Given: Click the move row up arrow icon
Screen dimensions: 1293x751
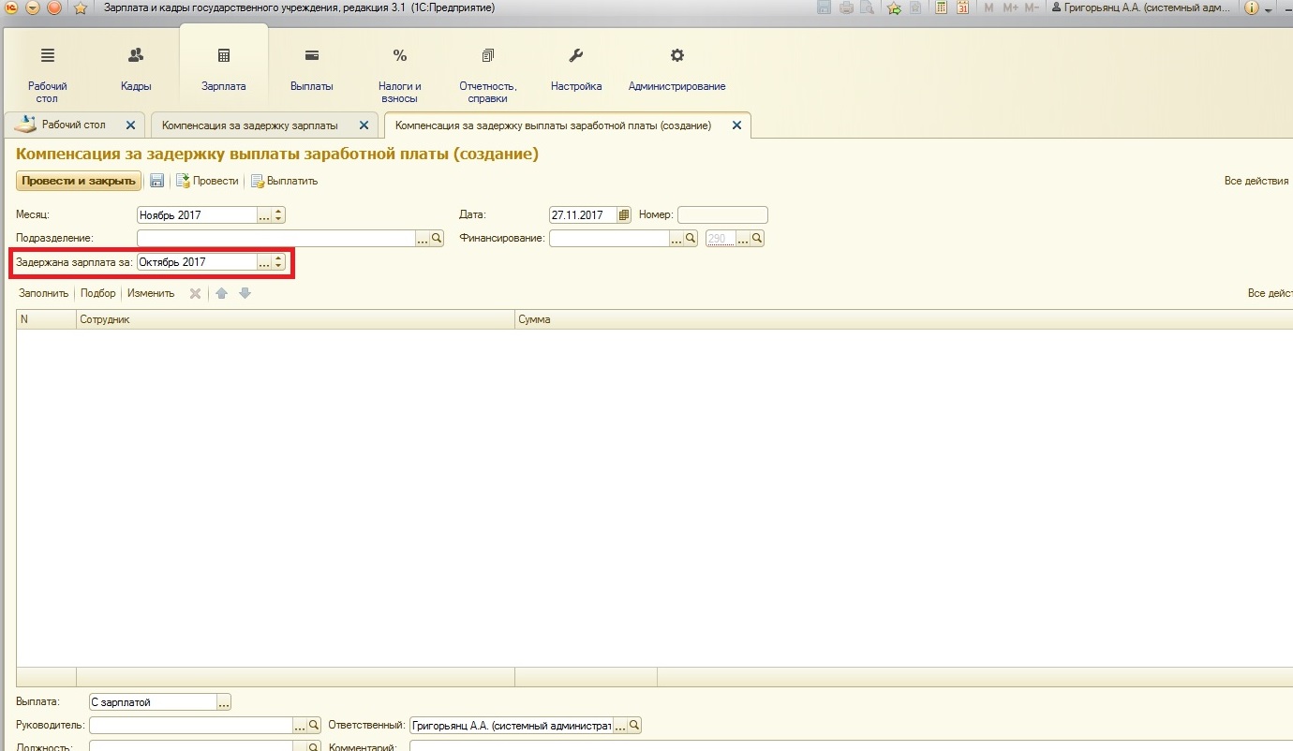Looking at the screenshot, I should [x=222, y=293].
